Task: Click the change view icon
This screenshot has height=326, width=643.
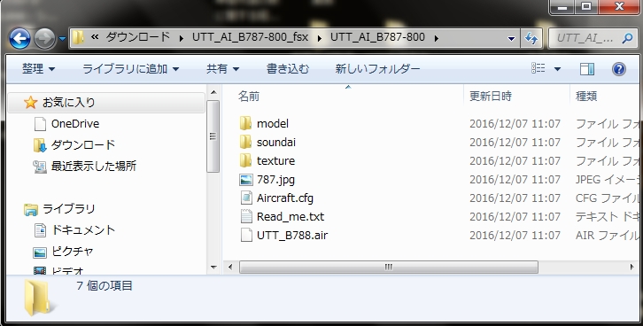Action: click(x=538, y=68)
